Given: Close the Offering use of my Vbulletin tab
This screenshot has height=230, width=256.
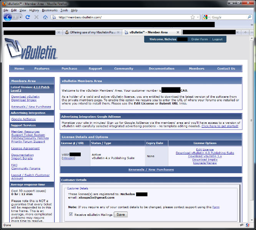Looking at the screenshot, I should point(118,32).
